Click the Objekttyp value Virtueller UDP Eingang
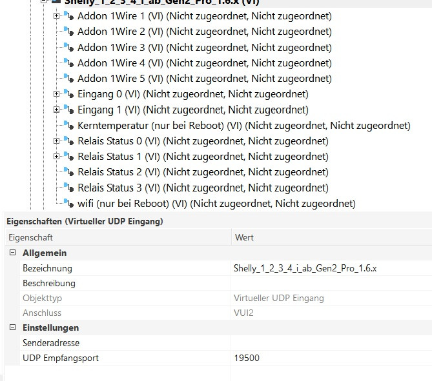Image resolution: width=432 pixels, height=381 pixels. (279, 298)
